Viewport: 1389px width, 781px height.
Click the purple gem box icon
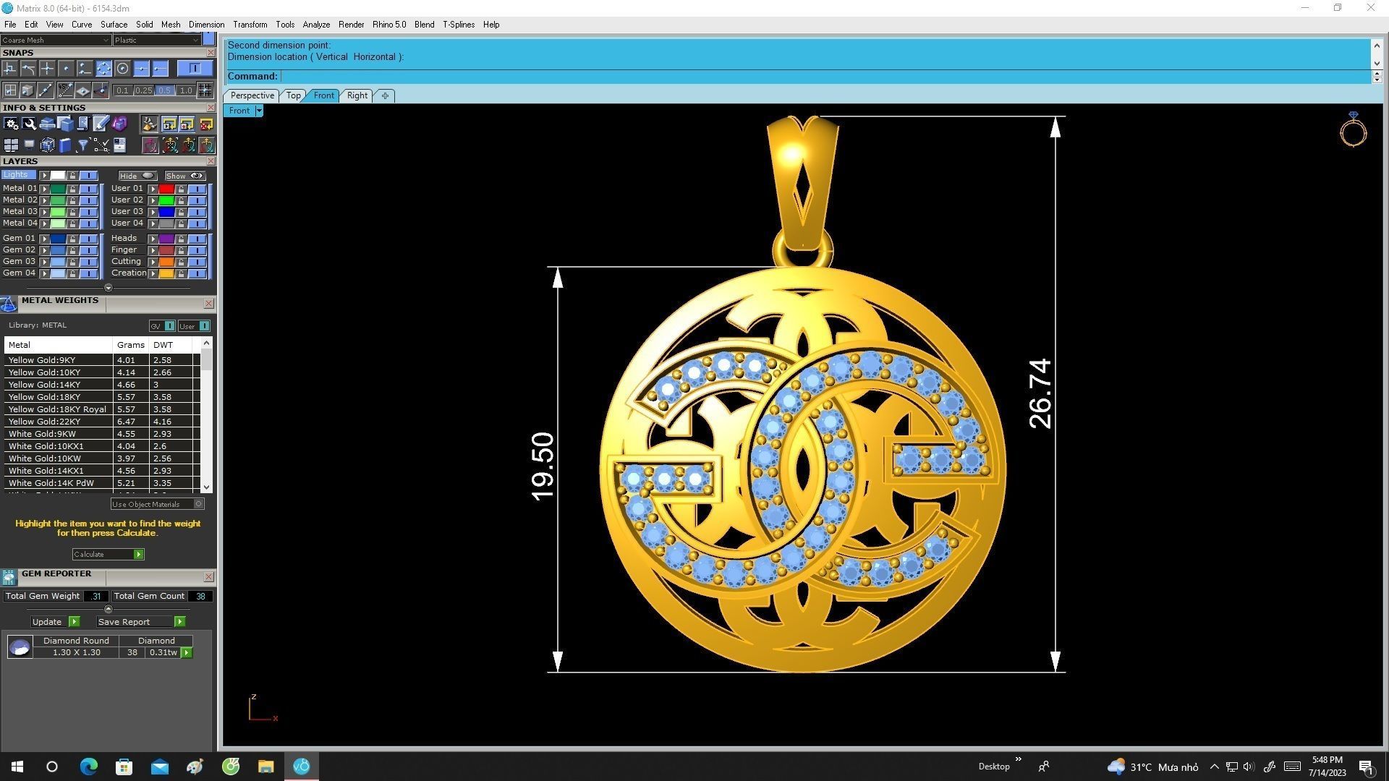119,124
